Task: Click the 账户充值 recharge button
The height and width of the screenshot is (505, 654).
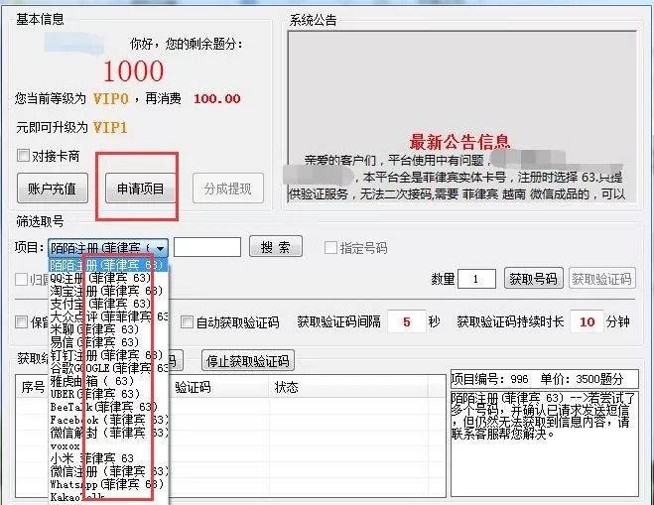Action: tap(53, 189)
